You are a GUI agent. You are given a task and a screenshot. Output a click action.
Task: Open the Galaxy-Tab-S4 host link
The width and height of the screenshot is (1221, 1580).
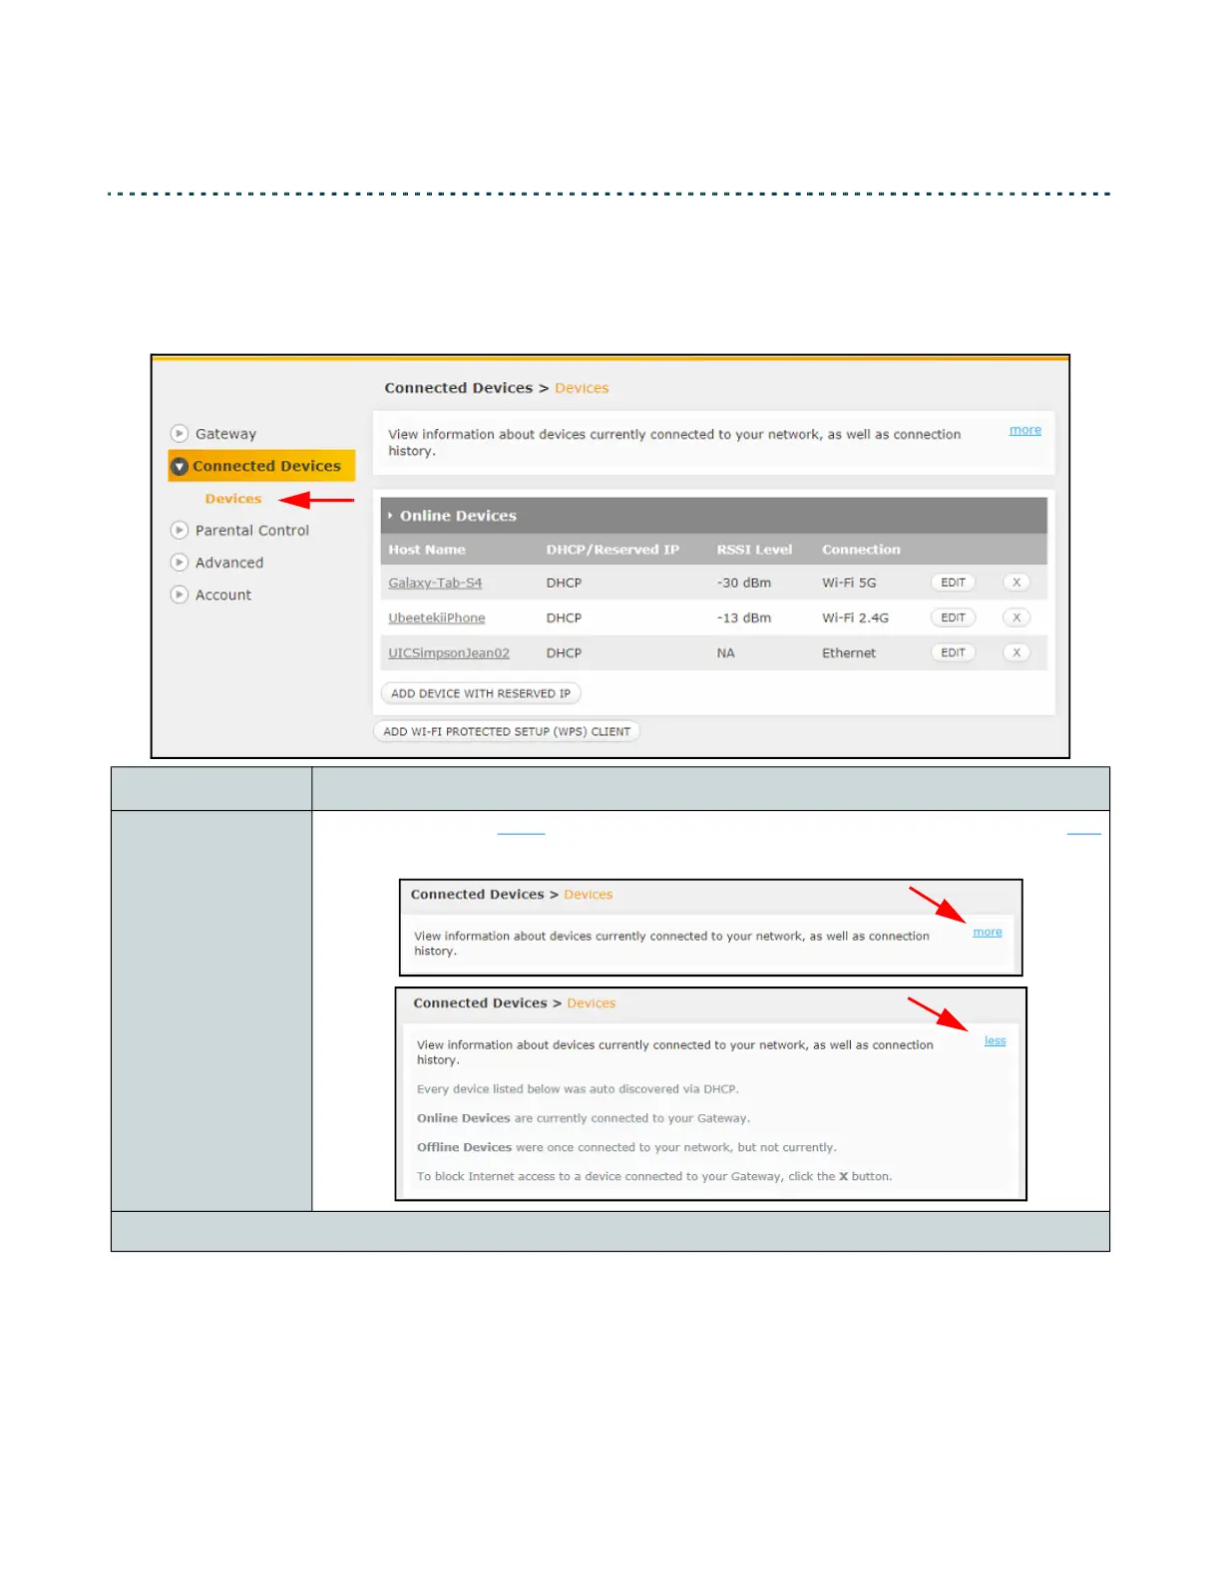pyautogui.click(x=435, y=583)
